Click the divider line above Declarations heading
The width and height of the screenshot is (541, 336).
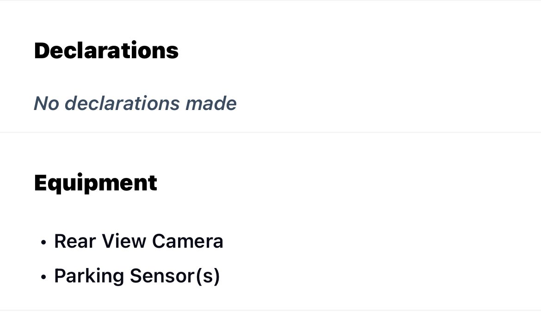tap(270, 0)
